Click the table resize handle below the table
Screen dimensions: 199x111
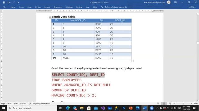click(x=133, y=61)
